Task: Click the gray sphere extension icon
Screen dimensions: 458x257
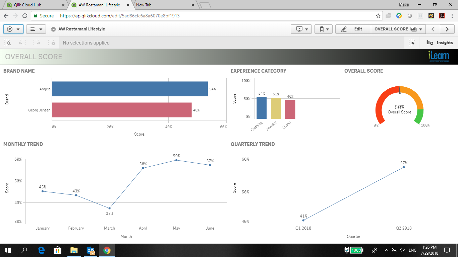Action: 410,16
